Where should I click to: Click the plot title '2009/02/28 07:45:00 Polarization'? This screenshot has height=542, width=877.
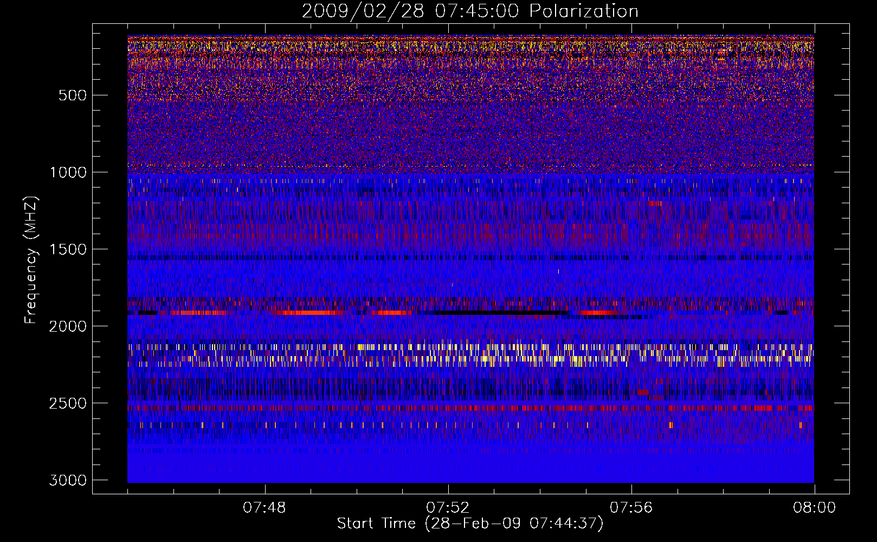[x=470, y=11]
